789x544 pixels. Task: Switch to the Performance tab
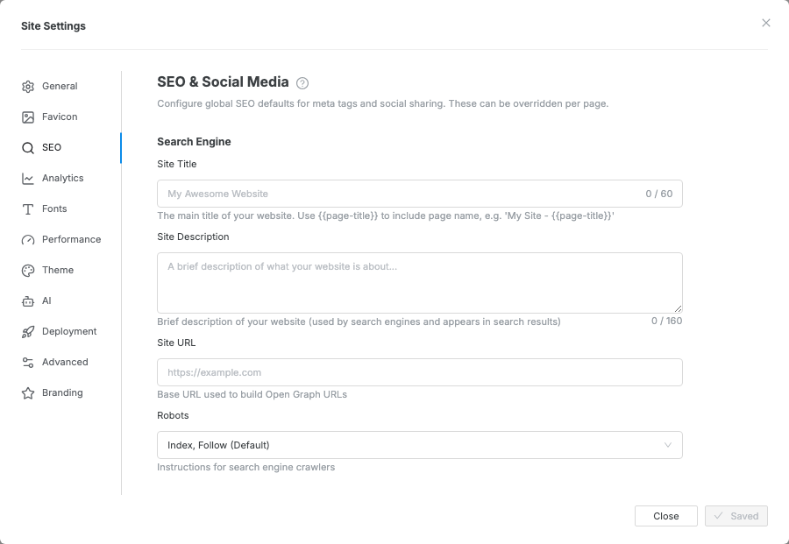coord(72,239)
